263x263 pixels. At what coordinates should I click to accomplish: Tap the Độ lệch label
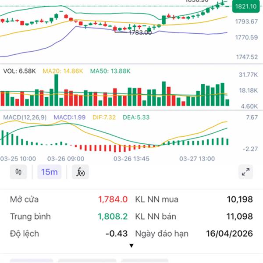tap(25, 234)
